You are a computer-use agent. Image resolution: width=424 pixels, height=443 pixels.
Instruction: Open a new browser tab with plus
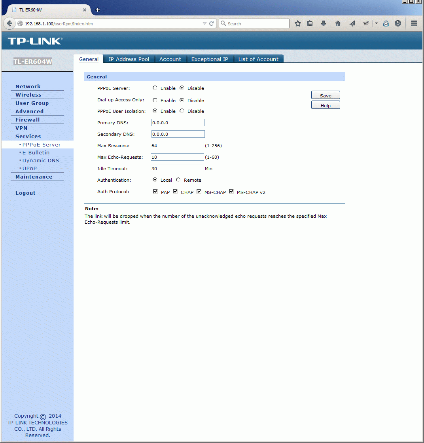(x=98, y=10)
